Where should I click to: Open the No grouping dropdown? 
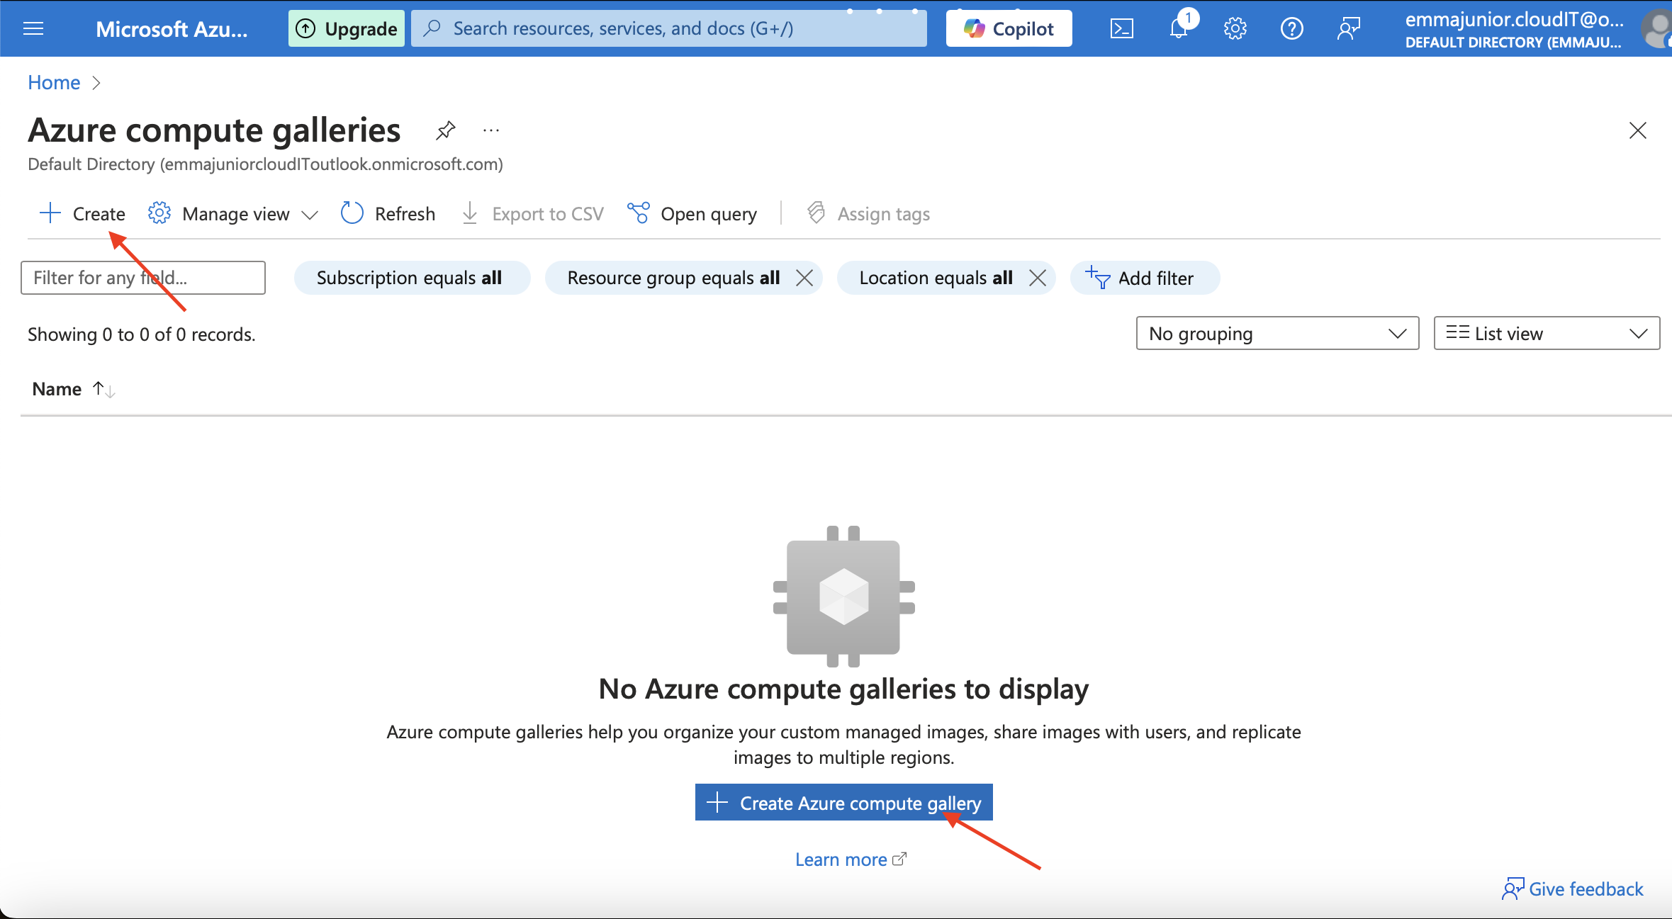pos(1277,333)
